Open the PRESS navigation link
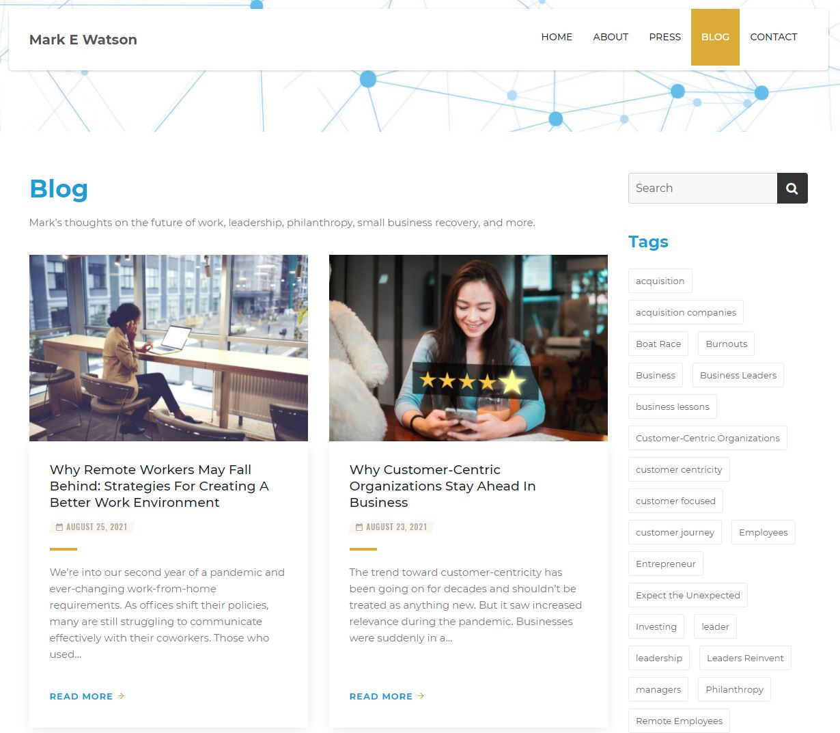The image size is (840, 733). (x=664, y=37)
